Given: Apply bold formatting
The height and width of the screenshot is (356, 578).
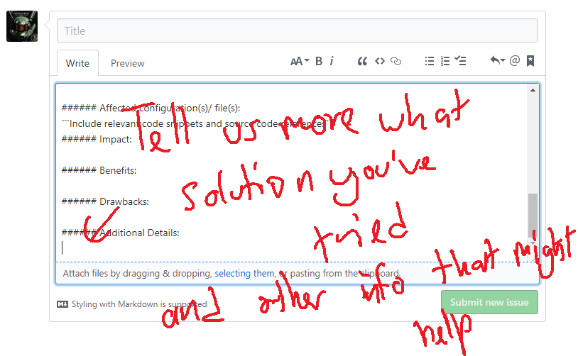Looking at the screenshot, I should coord(319,61).
